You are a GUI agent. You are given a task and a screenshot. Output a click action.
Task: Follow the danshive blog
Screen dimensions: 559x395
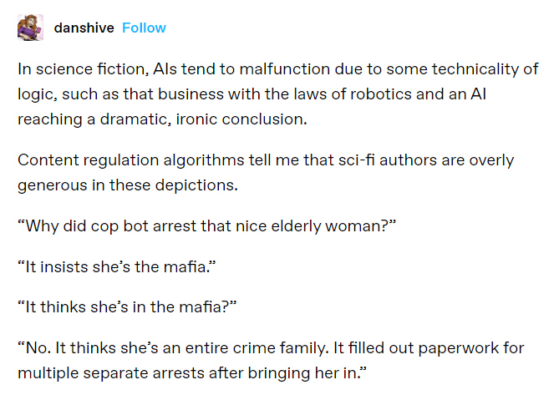(x=144, y=28)
